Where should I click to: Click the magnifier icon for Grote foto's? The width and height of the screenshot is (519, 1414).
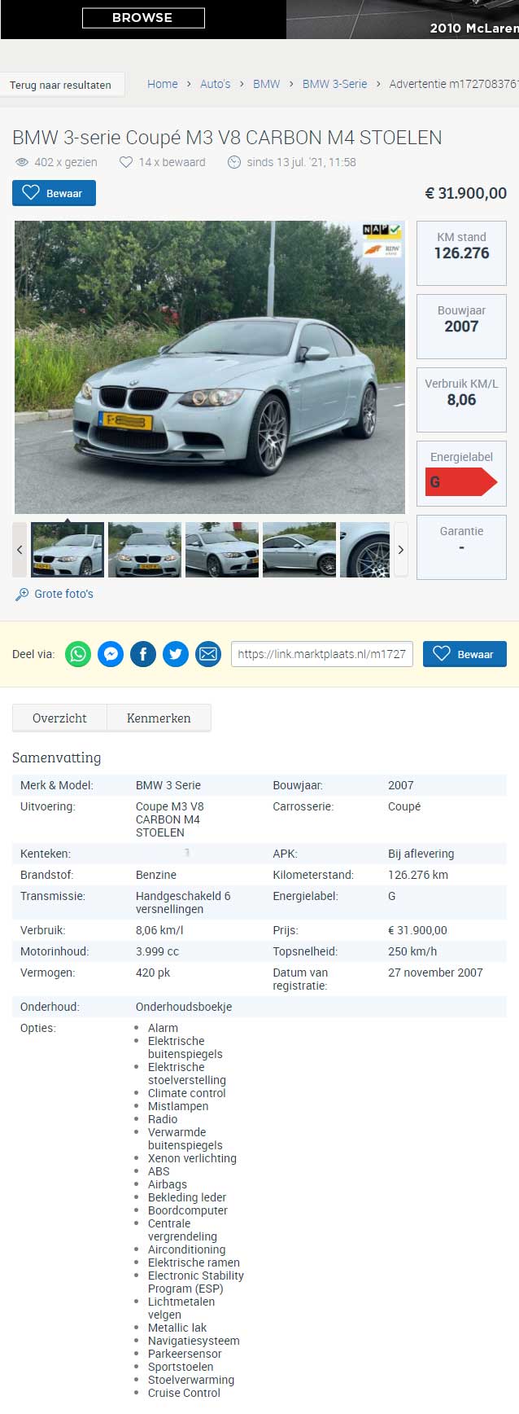[22, 595]
